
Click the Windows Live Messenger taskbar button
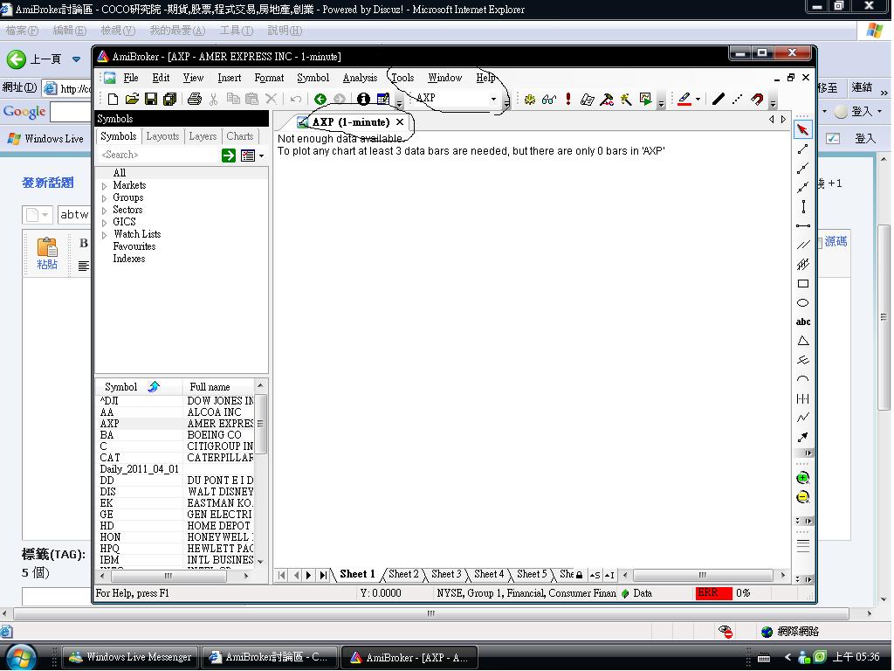click(131, 657)
